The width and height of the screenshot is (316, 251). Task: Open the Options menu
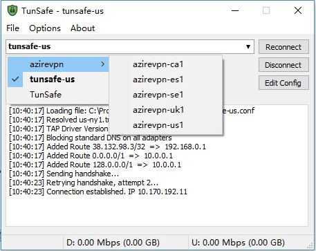(x=45, y=28)
